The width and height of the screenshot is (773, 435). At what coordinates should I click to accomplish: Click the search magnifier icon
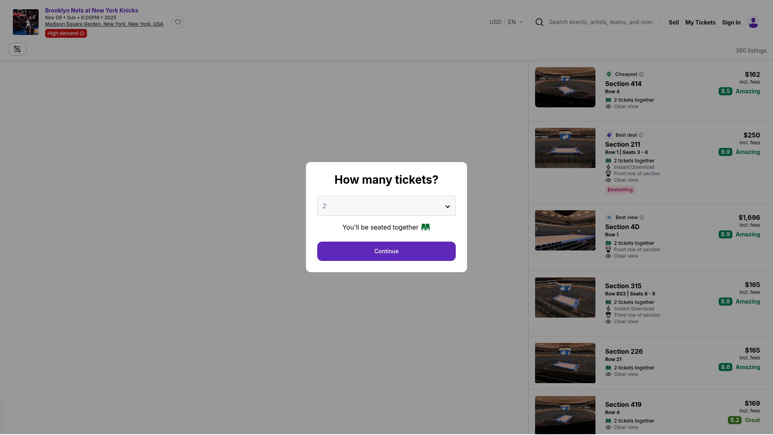[x=539, y=22]
